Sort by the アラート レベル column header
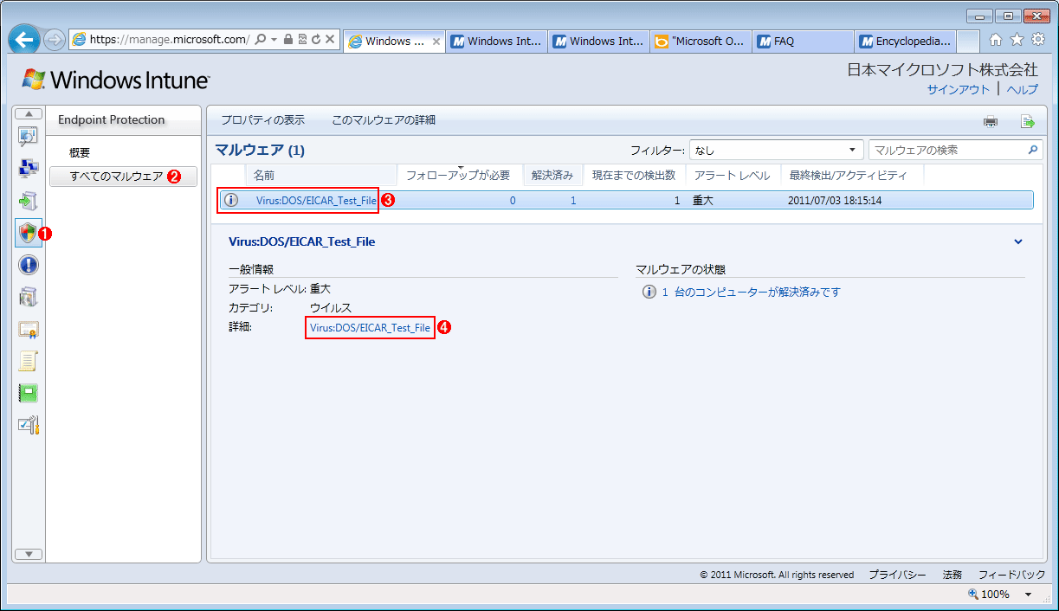1059x611 pixels. pos(733,176)
